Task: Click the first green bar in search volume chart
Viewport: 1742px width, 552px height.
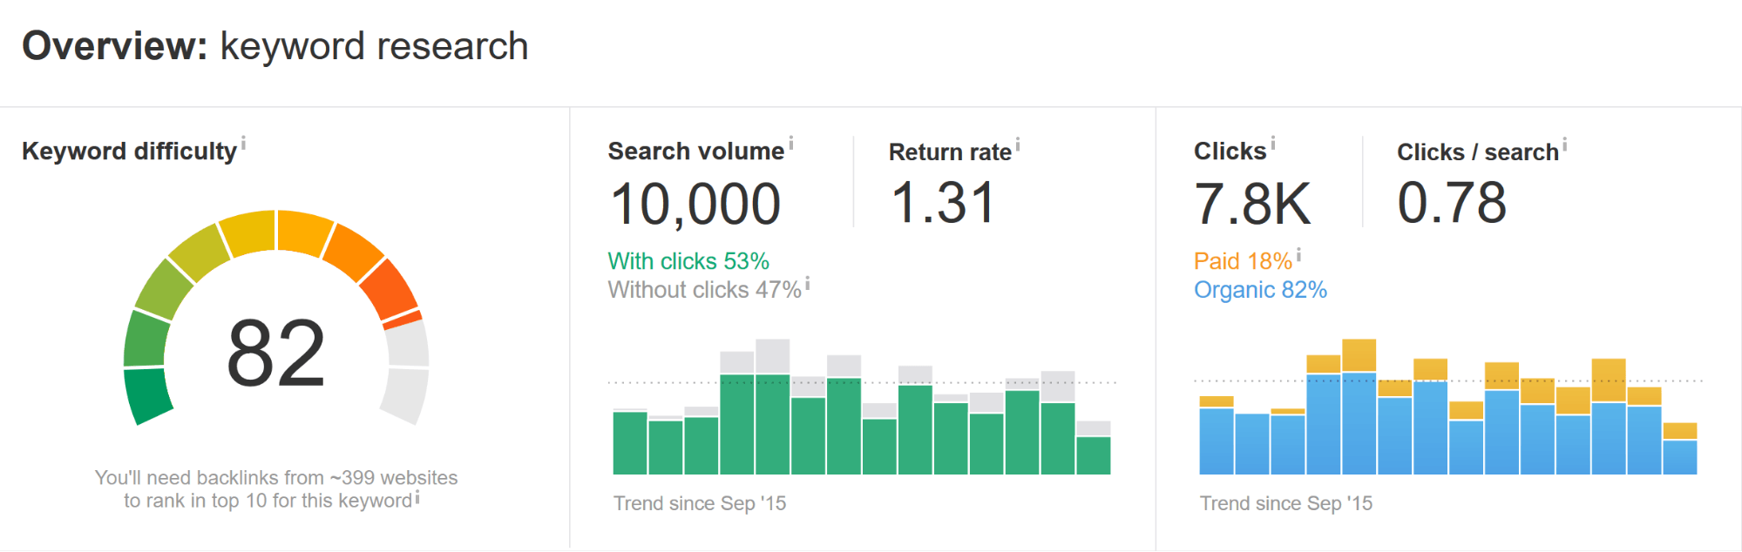Action: [630, 442]
